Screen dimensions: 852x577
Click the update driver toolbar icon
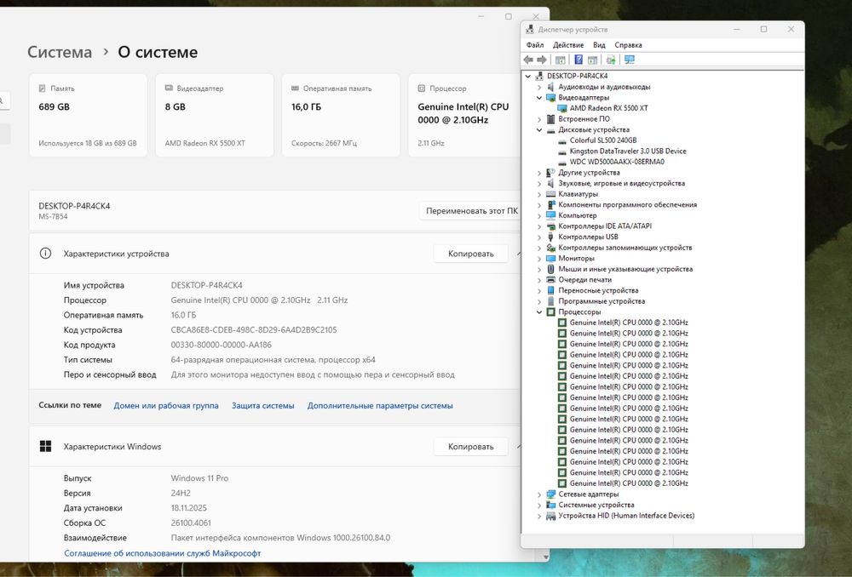tap(611, 60)
